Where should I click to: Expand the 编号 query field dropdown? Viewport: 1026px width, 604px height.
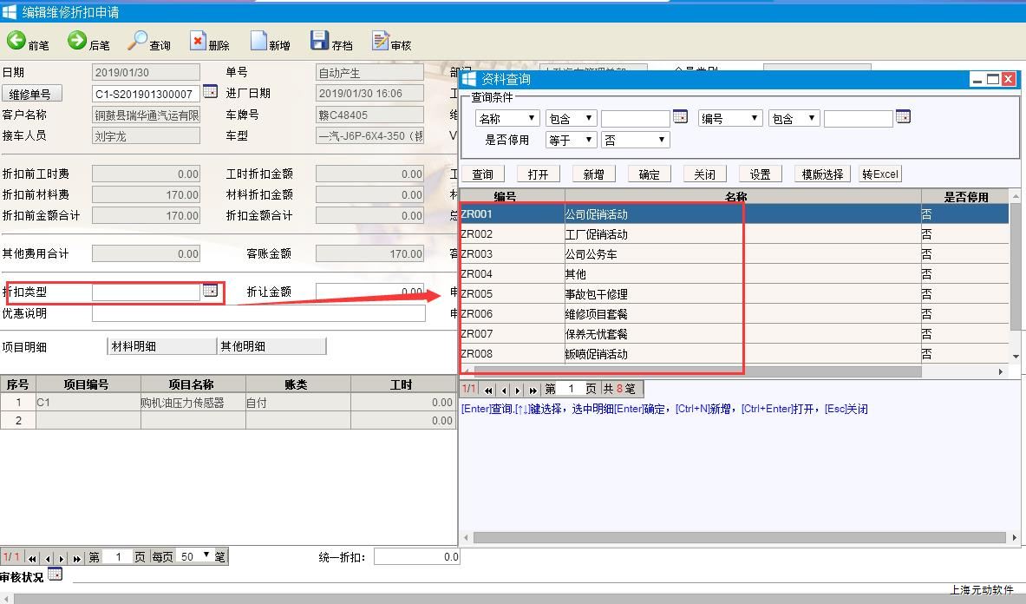point(730,118)
